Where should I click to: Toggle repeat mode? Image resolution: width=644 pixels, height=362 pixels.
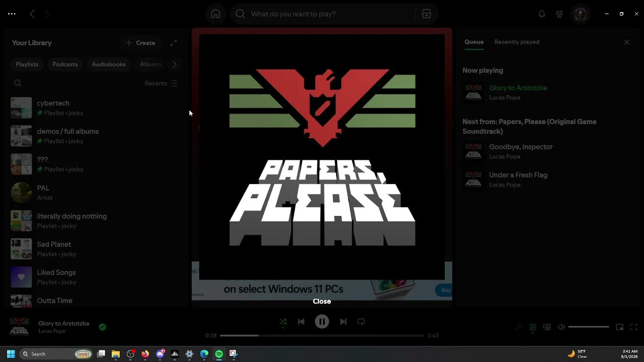click(x=361, y=322)
